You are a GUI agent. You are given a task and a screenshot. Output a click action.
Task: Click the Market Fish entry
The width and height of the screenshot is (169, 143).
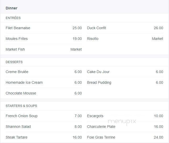[x=15, y=49]
